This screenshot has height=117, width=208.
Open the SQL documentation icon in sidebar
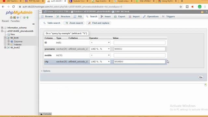point(21,17)
